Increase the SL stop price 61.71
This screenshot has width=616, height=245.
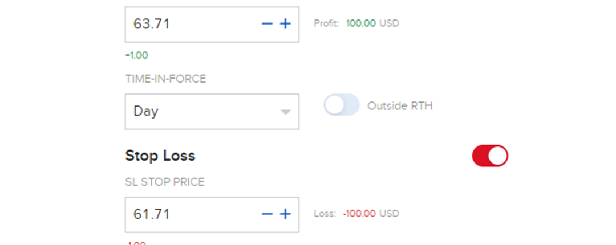tap(285, 214)
